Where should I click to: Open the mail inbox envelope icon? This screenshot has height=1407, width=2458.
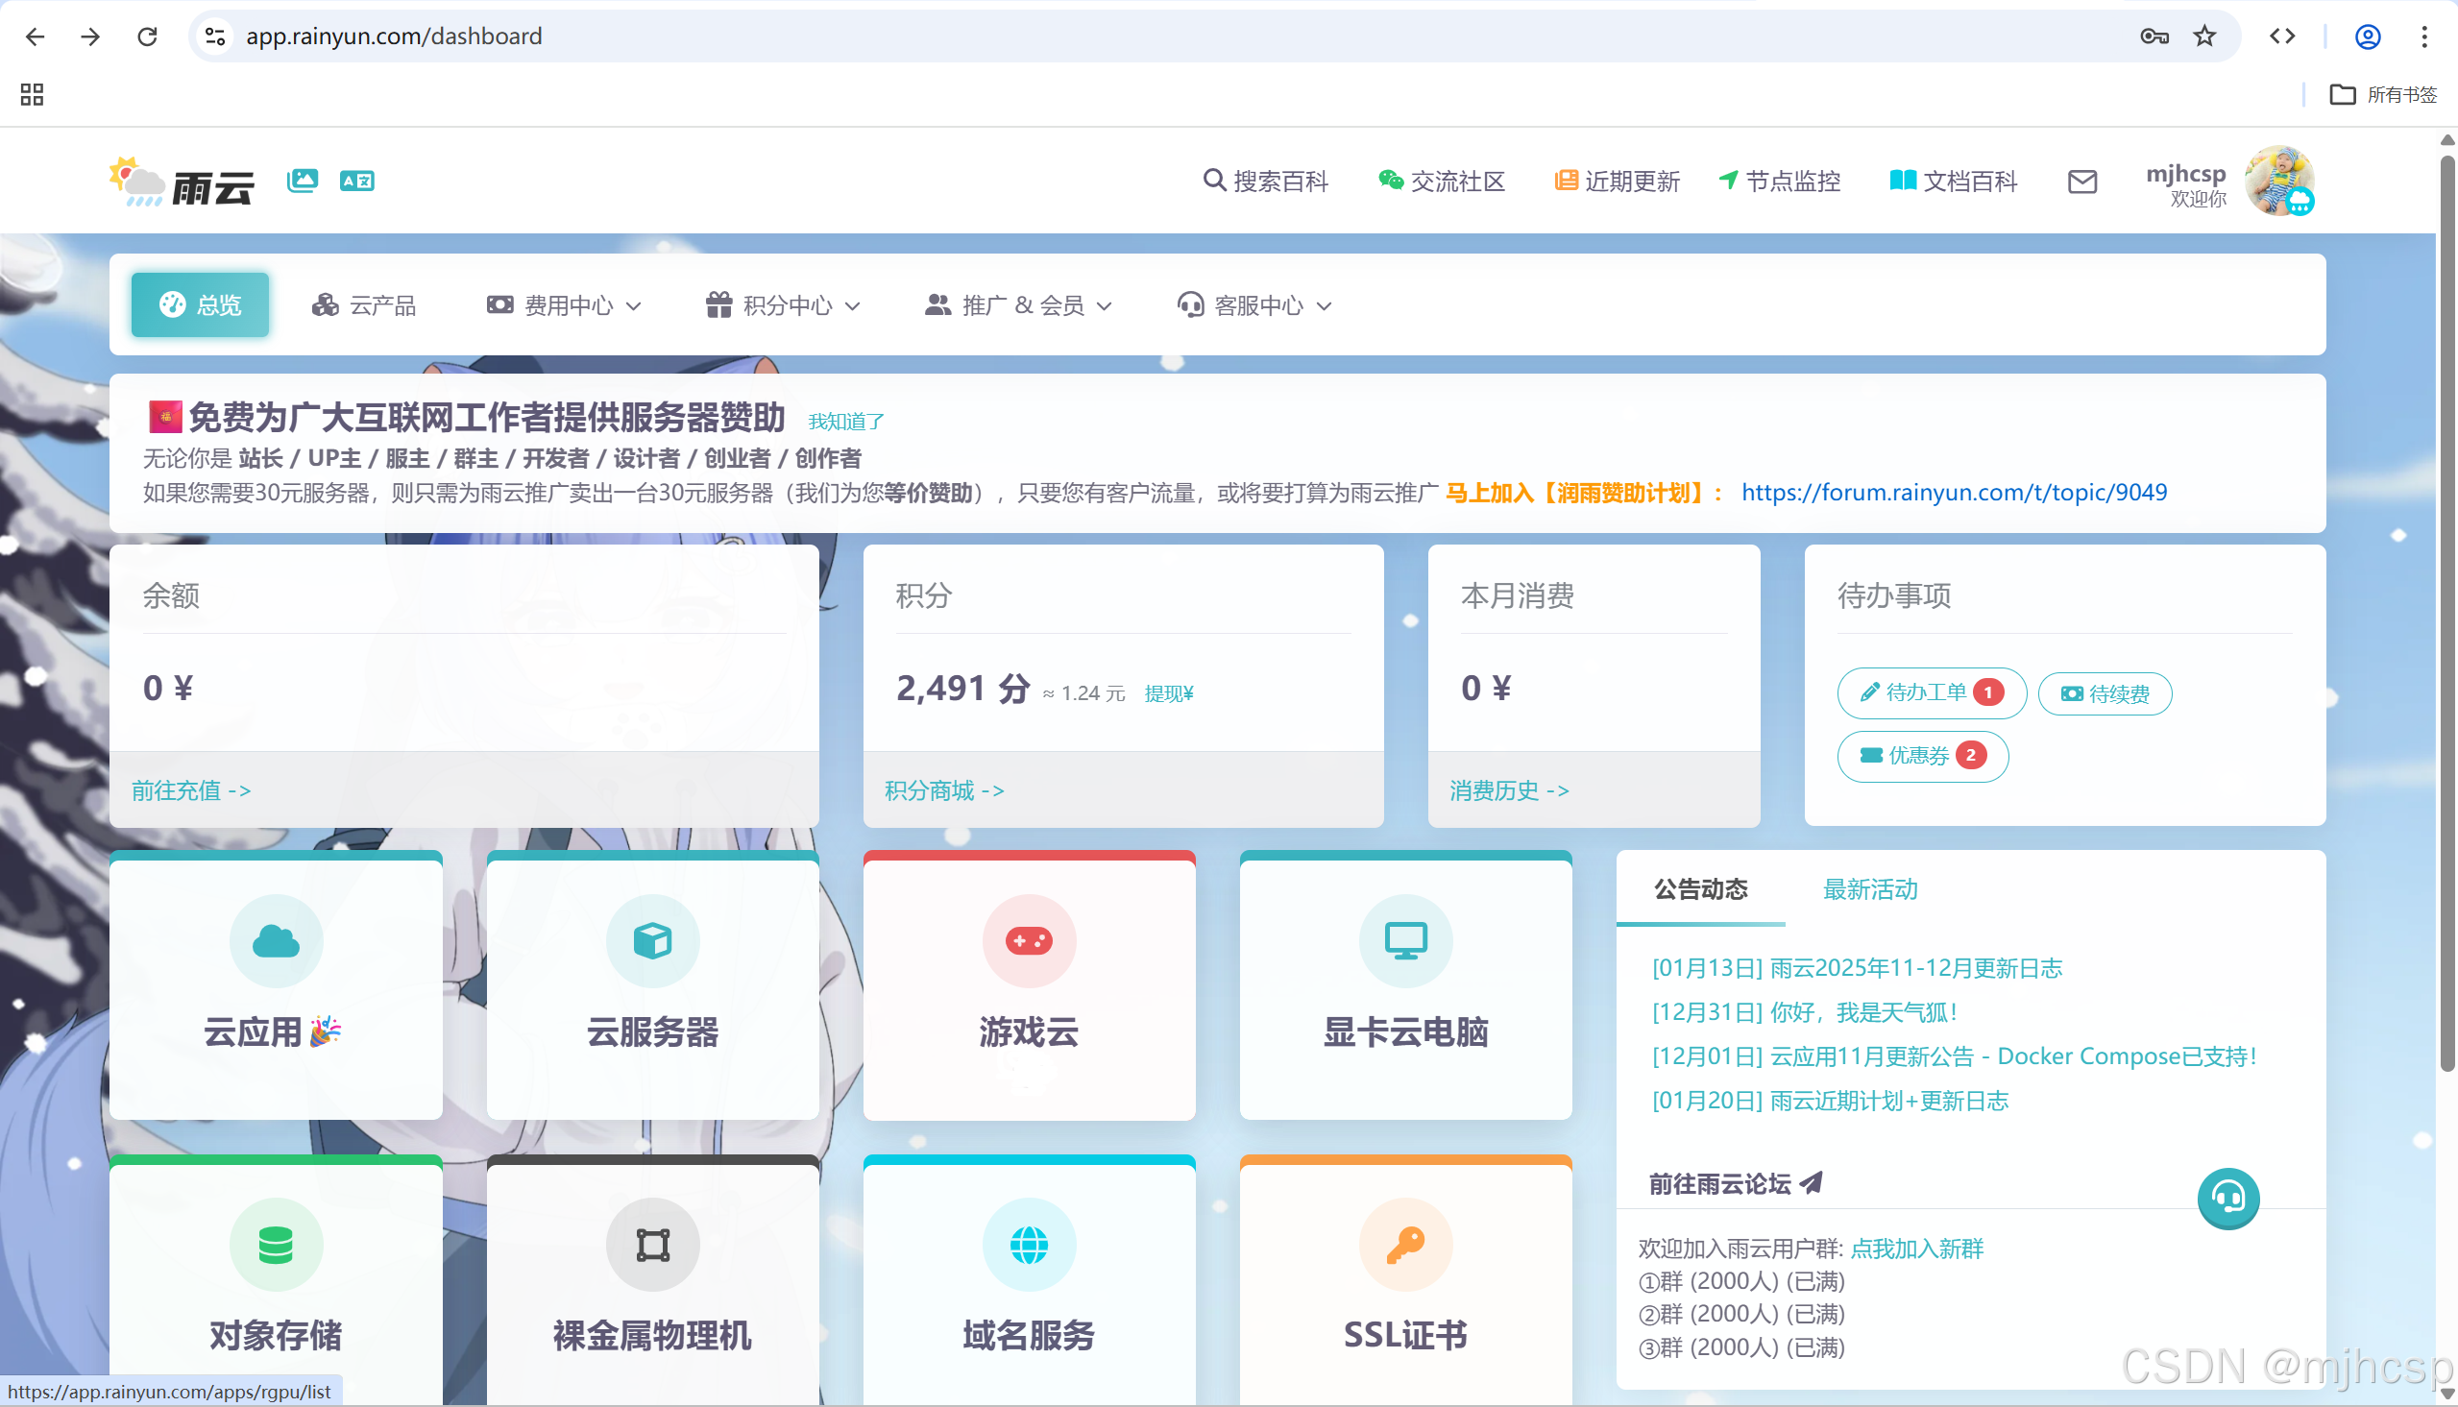click(x=2081, y=182)
